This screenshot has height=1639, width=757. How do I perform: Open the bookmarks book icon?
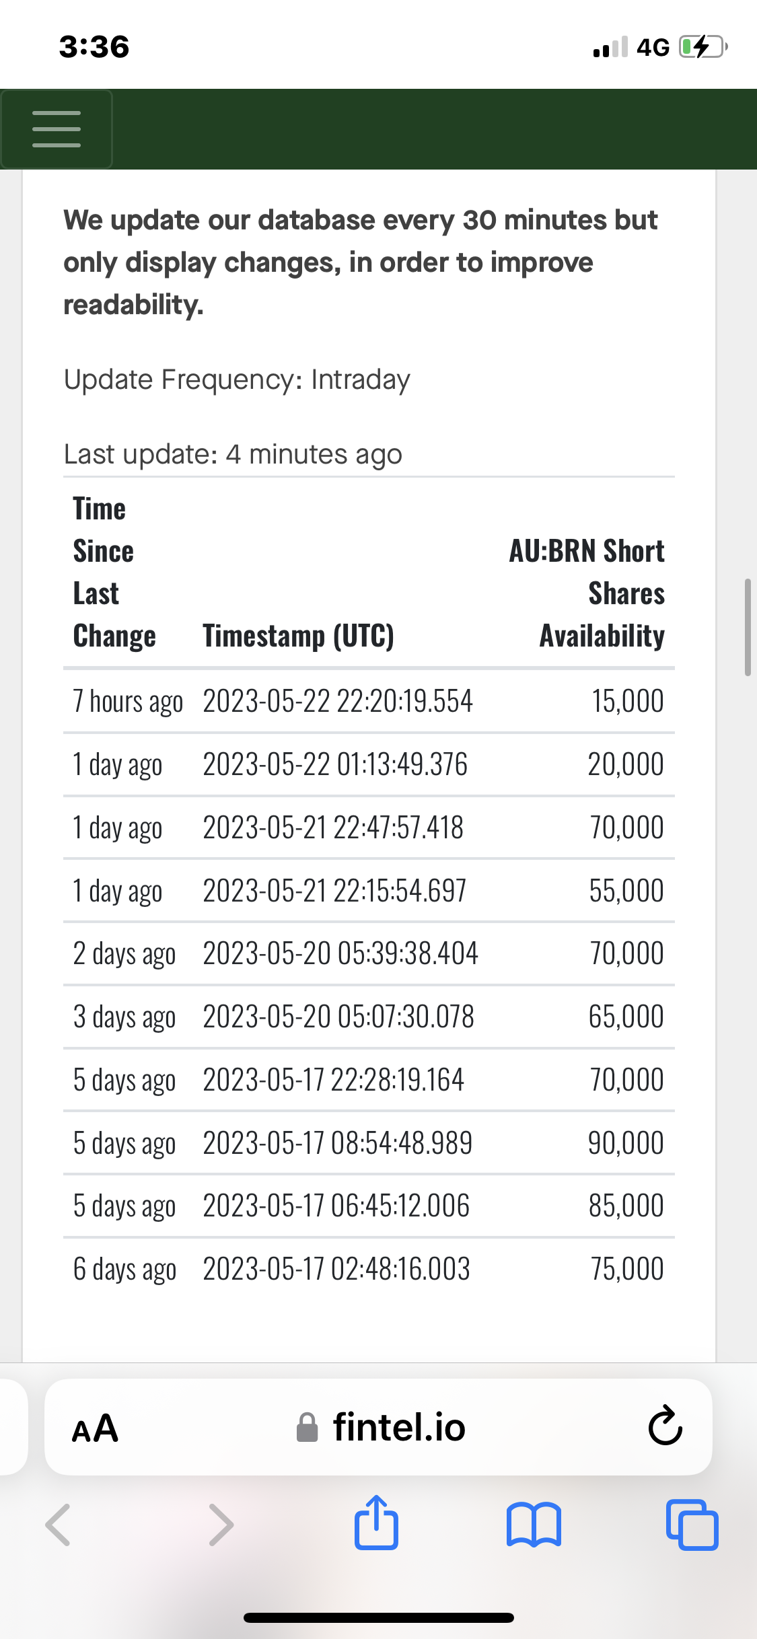(x=534, y=1525)
